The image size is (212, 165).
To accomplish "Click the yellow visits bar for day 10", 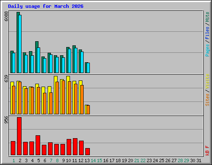I will tap(67, 95).
